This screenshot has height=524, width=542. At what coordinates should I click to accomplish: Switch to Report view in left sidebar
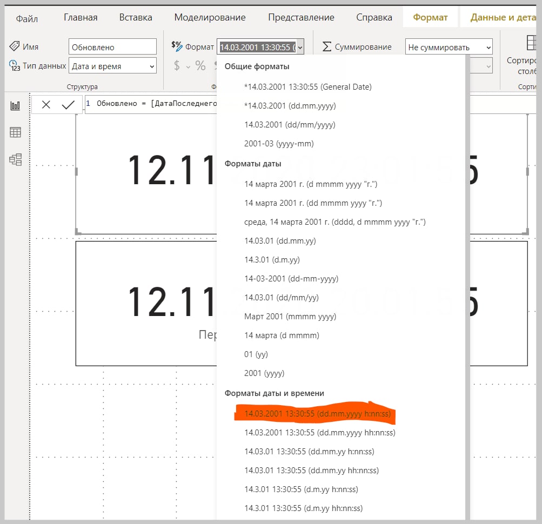(15, 106)
